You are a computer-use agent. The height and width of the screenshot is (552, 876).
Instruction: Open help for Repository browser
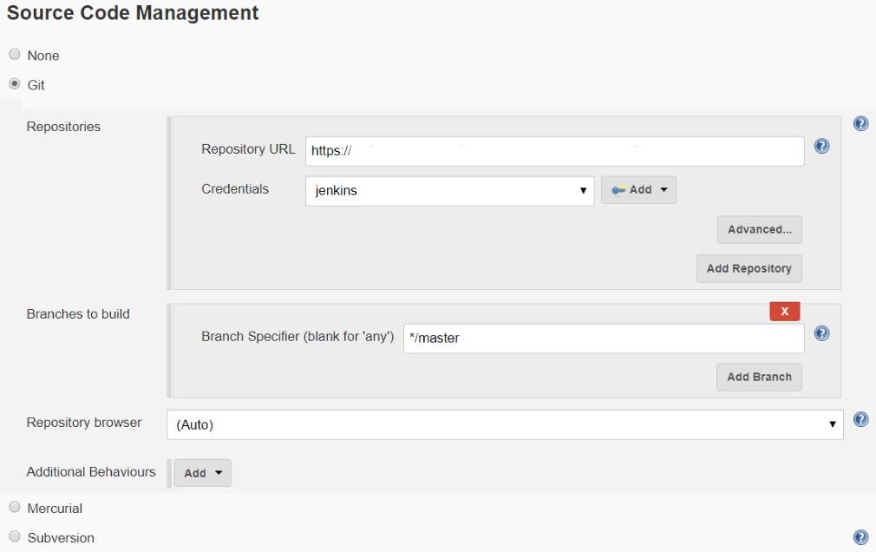click(860, 418)
